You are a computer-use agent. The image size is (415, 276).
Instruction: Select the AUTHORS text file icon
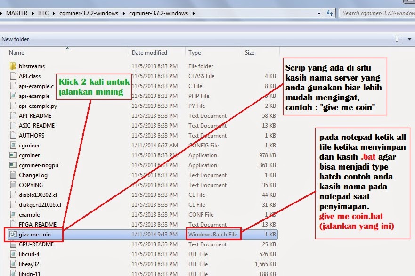click(x=13, y=136)
